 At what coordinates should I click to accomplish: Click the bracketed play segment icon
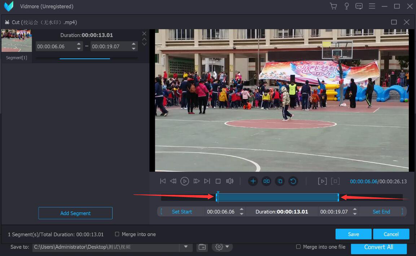click(x=322, y=181)
